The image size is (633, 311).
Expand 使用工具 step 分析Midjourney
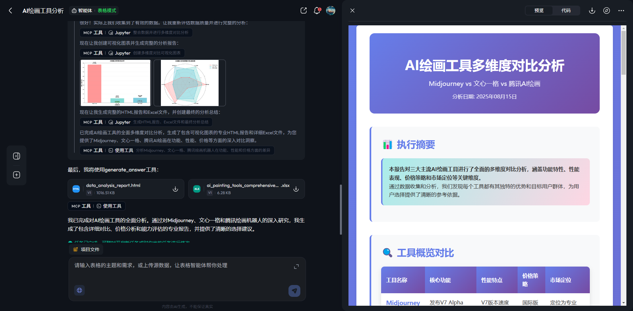tap(177, 150)
